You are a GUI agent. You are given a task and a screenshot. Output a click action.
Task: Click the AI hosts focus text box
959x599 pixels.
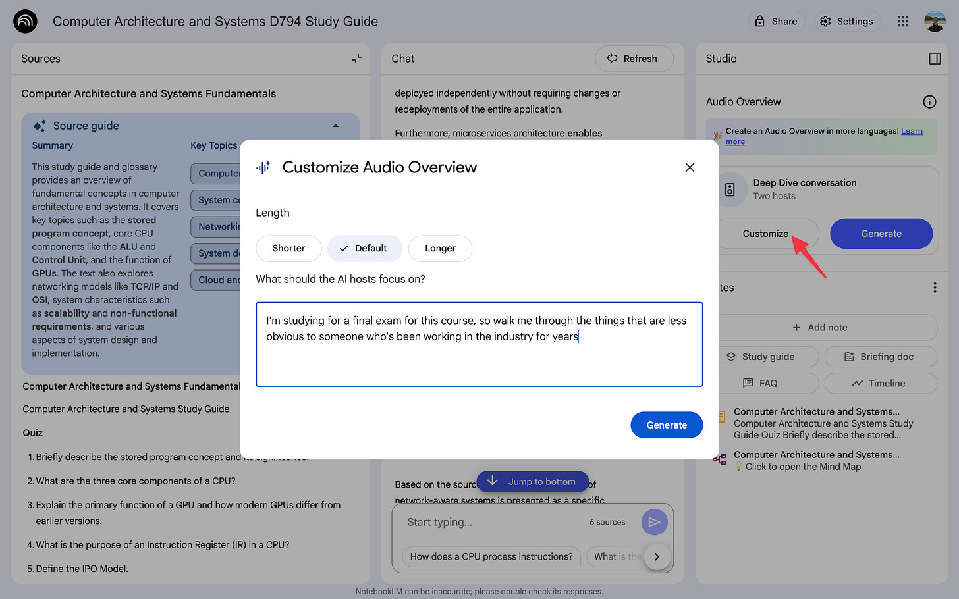(x=479, y=344)
